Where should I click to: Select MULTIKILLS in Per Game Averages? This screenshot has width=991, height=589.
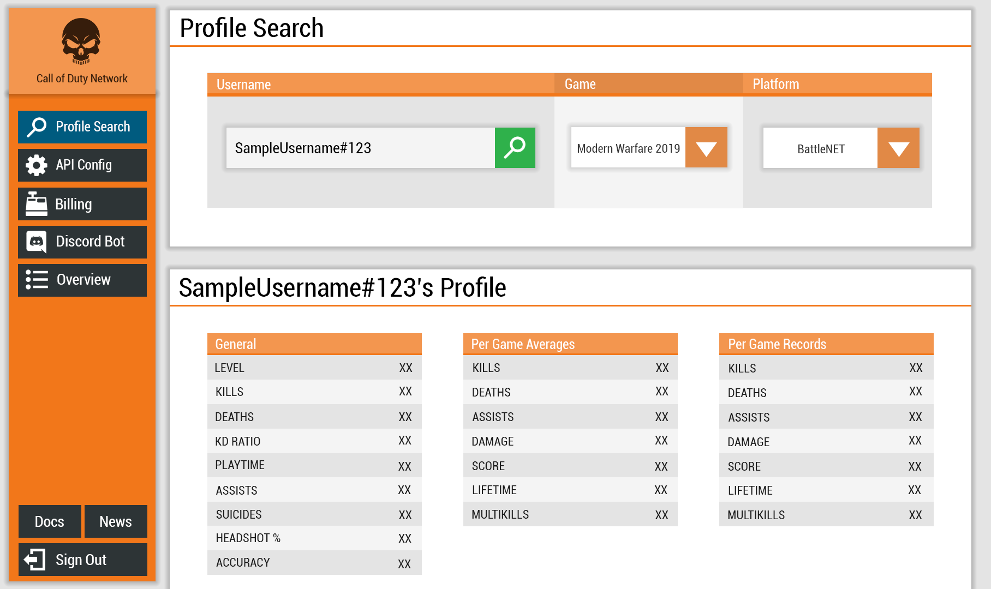[x=570, y=514]
